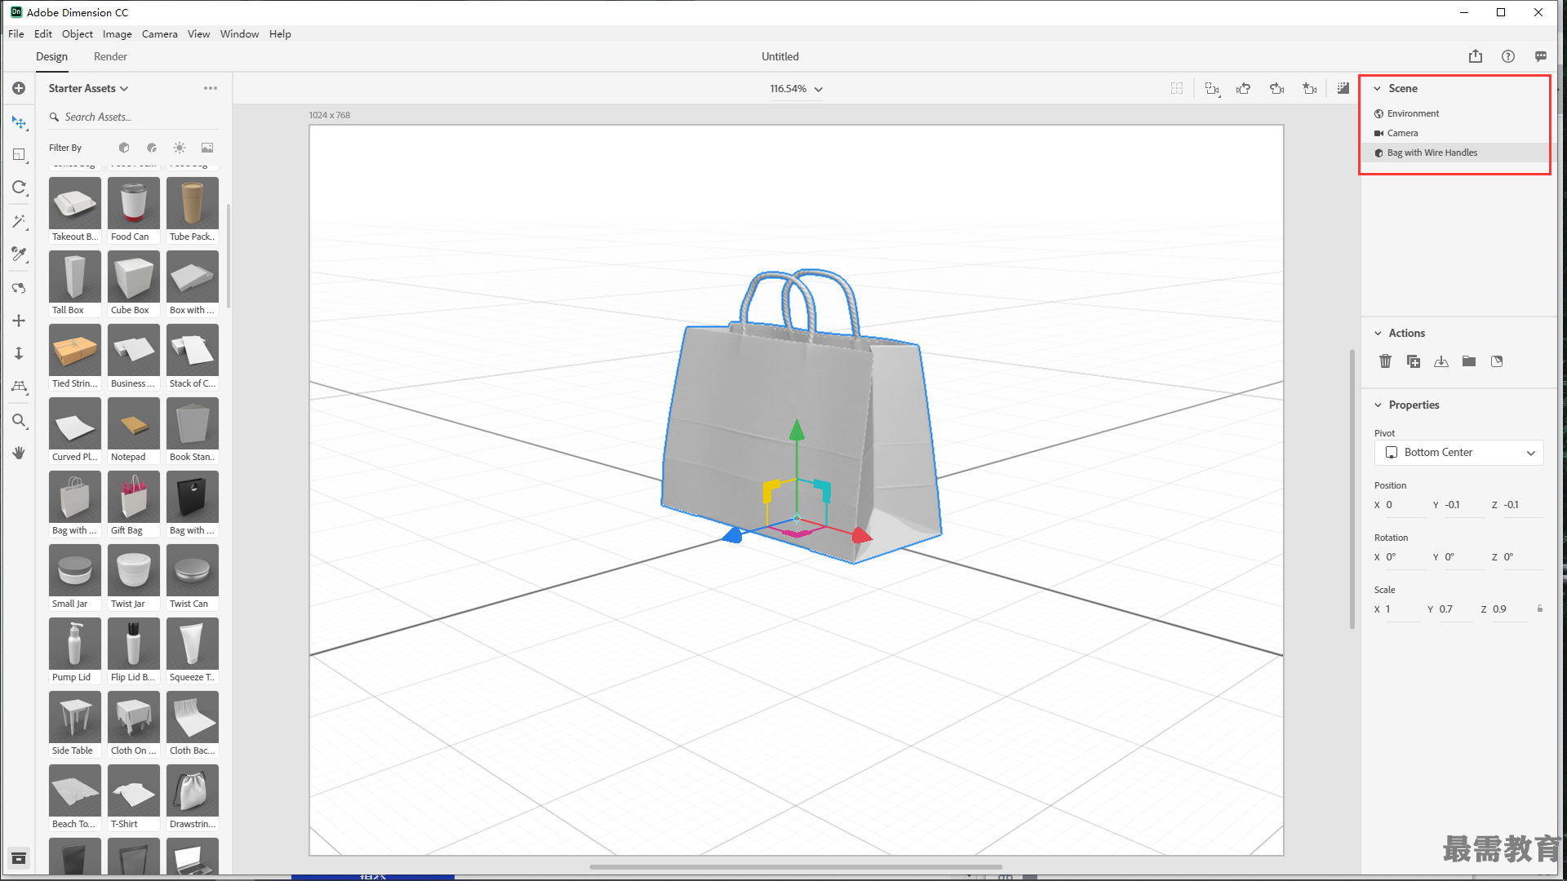Viewport: 1567px width, 881px height.
Task: Filter assets by Lights
Action: (x=180, y=148)
